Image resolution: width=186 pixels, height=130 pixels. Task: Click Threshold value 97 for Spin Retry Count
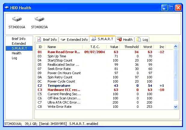(x=137, y=77)
